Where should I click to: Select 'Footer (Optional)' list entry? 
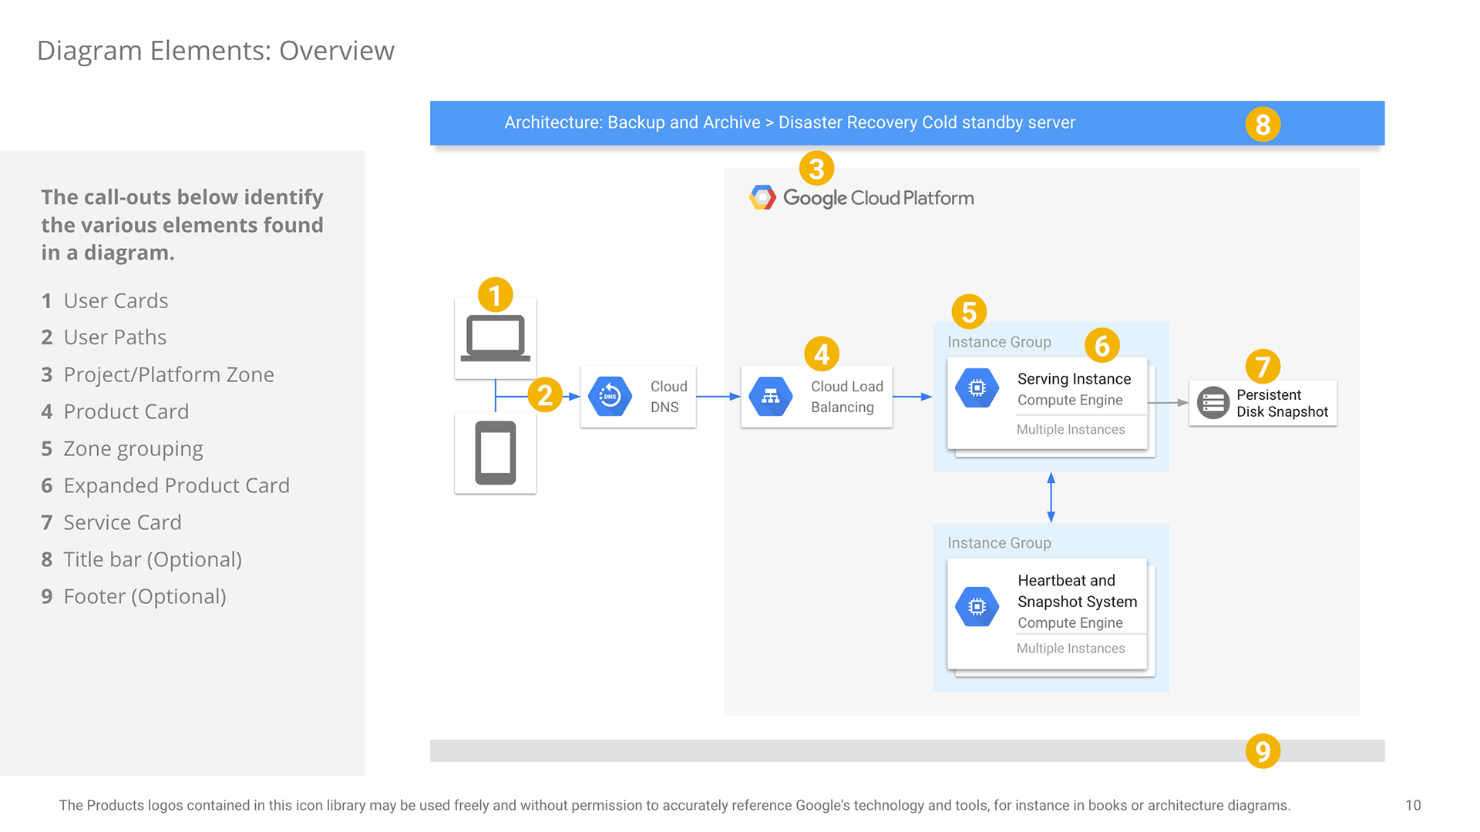click(134, 596)
